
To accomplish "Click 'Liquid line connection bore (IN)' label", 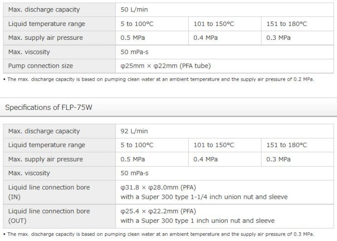I will coord(49,192).
